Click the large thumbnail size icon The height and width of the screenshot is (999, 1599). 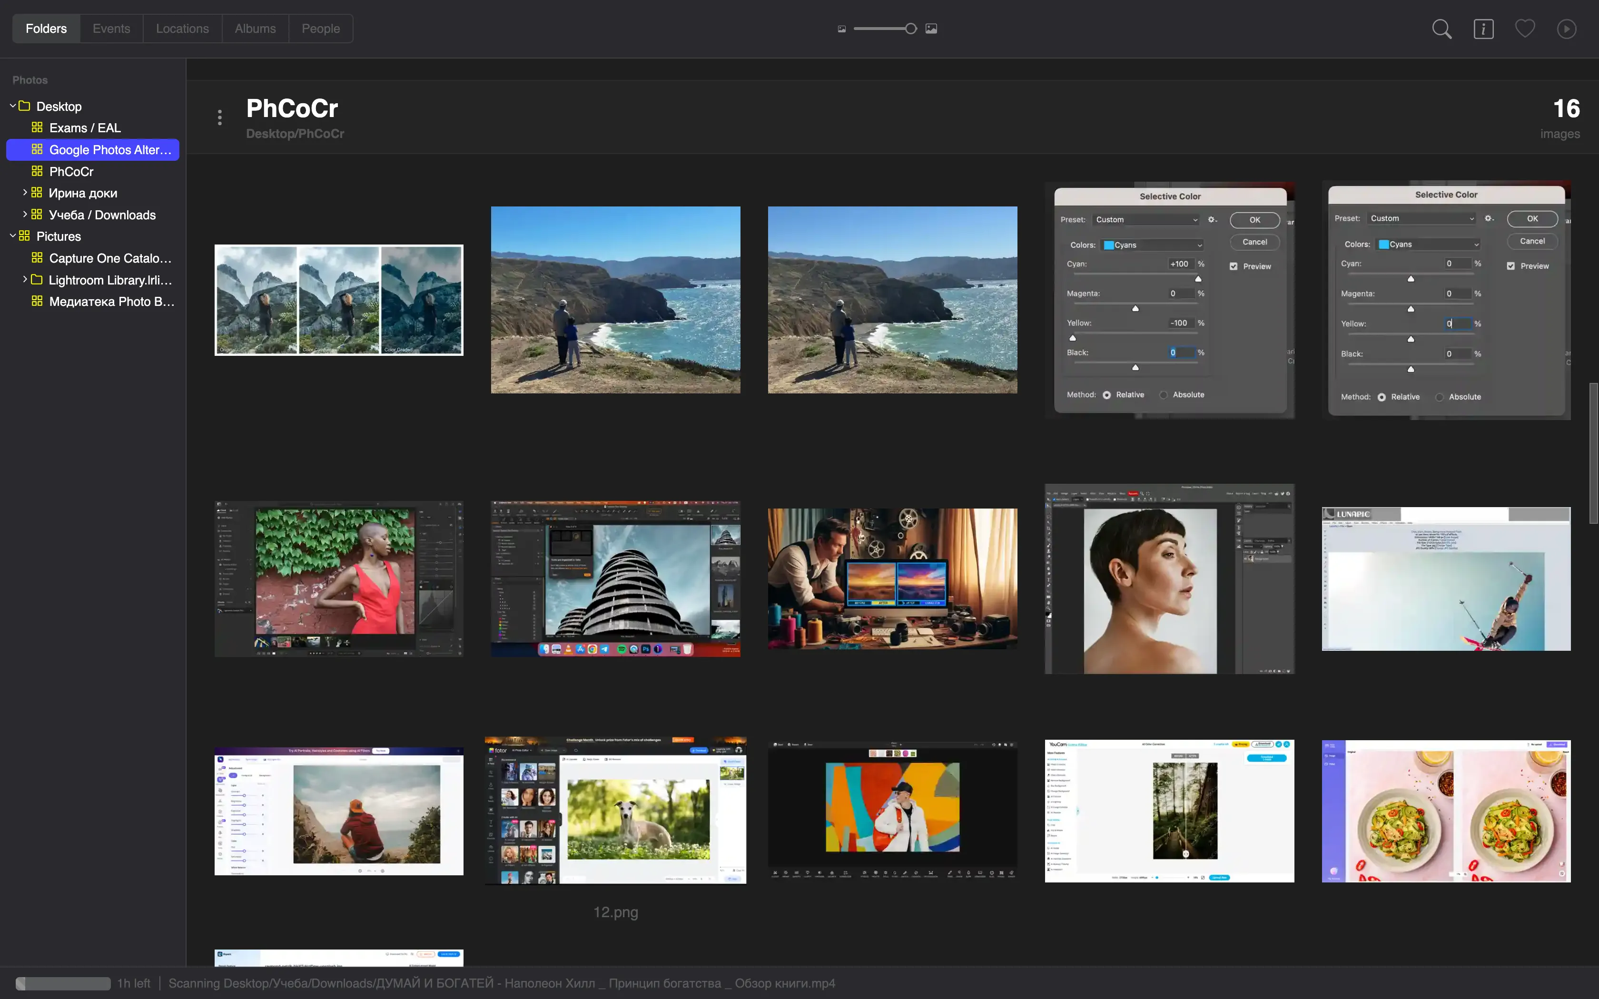tap(931, 29)
